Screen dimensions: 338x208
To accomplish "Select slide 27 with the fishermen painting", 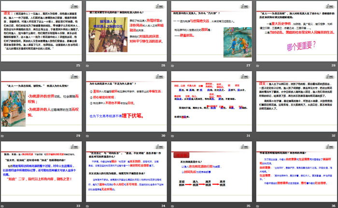I will click(x=211, y=30).
